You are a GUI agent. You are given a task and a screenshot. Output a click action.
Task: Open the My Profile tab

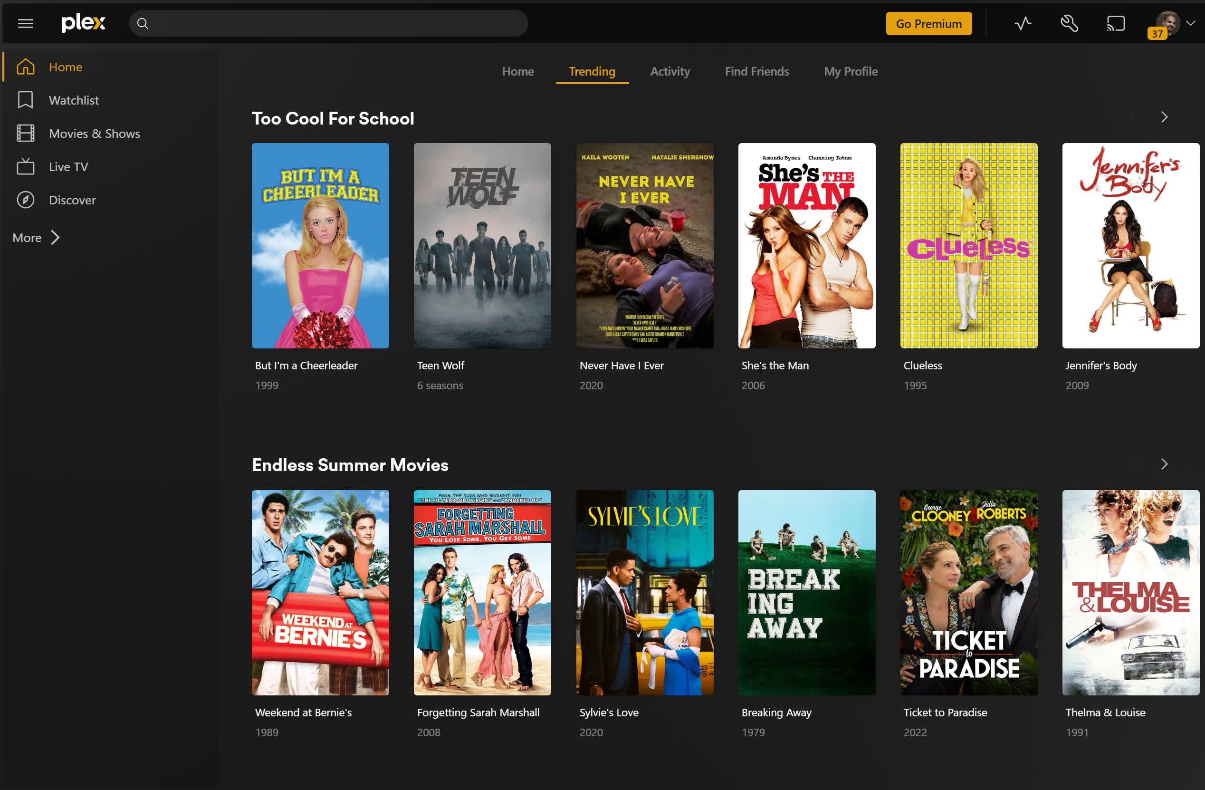[x=851, y=71]
